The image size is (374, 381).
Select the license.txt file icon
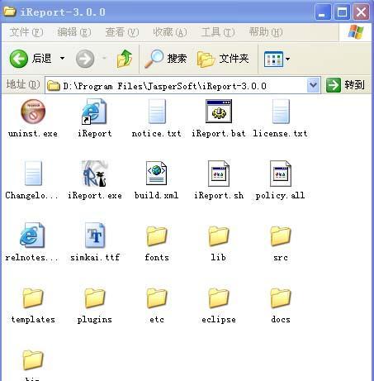(281, 112)
